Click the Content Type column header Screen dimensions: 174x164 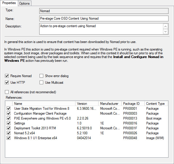click(x=156, y=104)
